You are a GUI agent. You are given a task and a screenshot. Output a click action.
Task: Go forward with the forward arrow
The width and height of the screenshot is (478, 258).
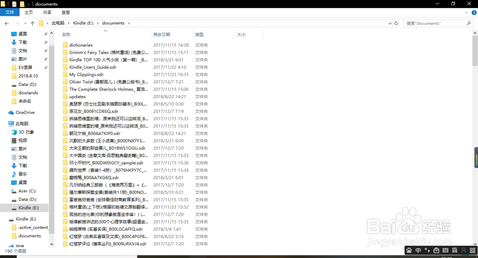click(17, 23)
